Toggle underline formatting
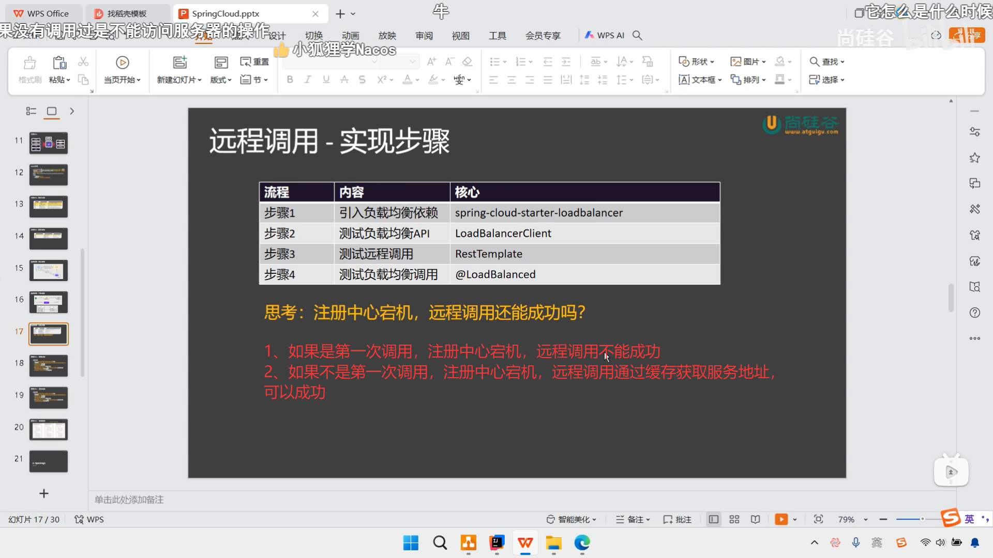This screenshot has width=993, height=558. pos(326,80)
